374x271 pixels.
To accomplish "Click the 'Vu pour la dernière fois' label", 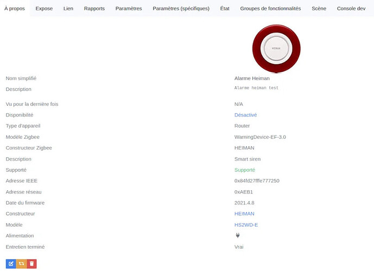I will coord(32,104).
